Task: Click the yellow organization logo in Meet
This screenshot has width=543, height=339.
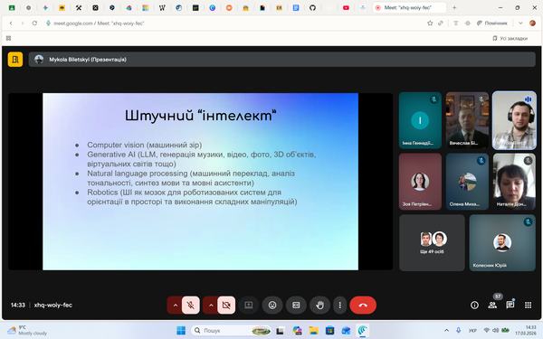Action: tap(15, 60)
